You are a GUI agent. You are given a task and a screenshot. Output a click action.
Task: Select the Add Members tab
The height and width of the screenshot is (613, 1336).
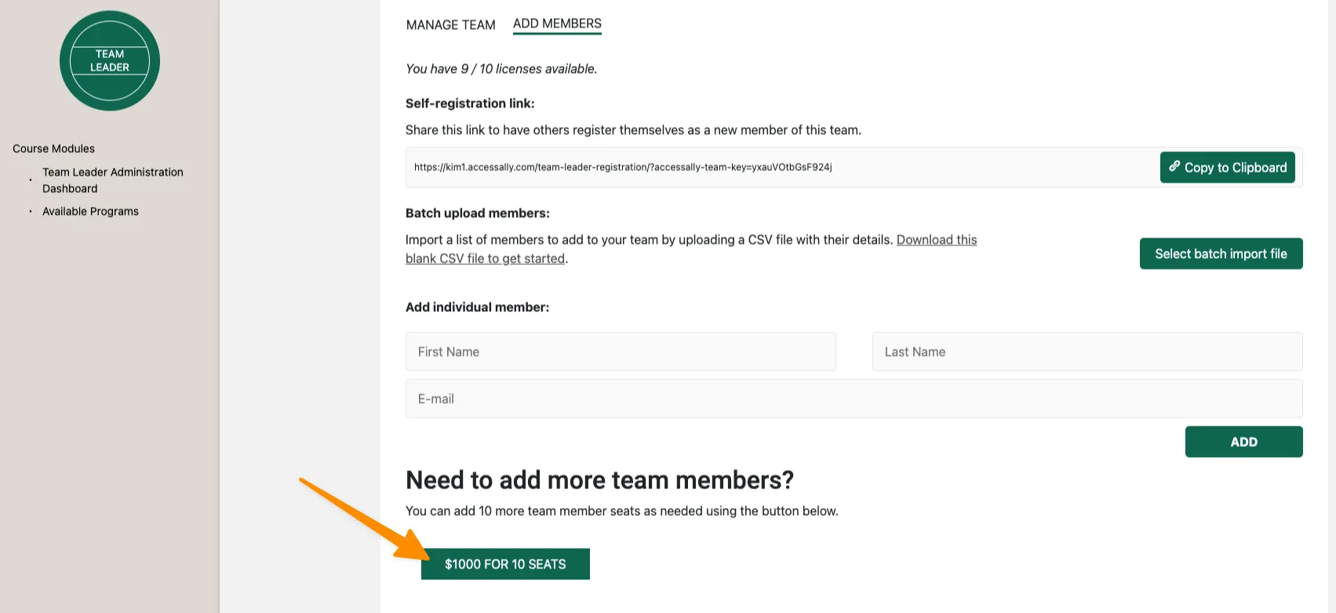coord(557,24)
